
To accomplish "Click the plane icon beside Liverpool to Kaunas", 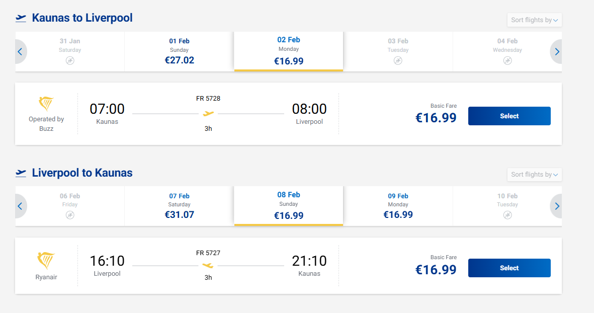I will (21, 173).
